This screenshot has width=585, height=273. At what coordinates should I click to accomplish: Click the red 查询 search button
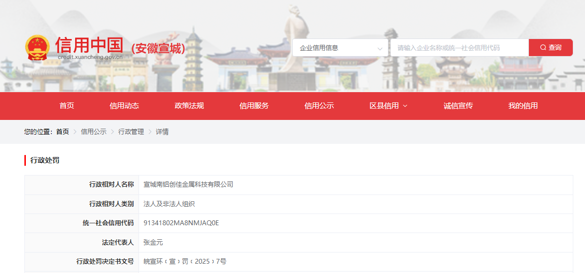(x=551, y=48)
